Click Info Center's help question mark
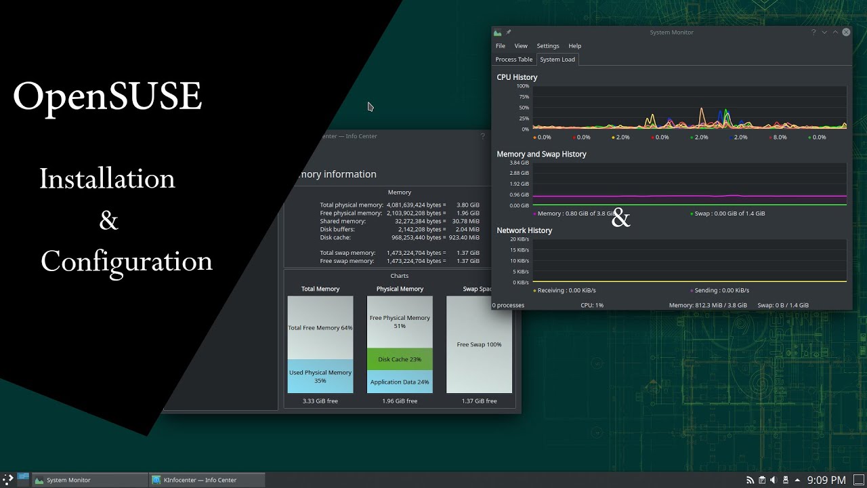Viewport: 867px width, 488px height. (483, 136)
